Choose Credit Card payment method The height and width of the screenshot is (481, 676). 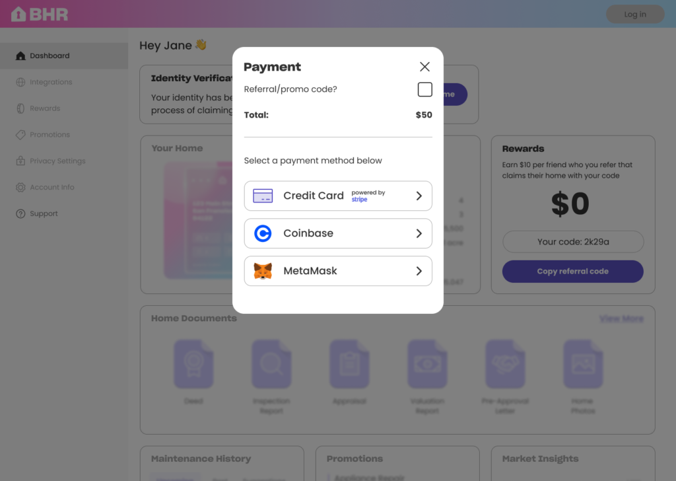tap(338, 196)
